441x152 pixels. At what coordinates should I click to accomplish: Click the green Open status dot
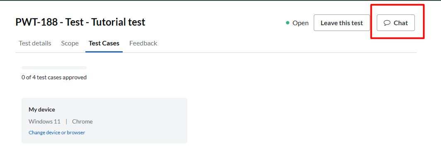288,23
